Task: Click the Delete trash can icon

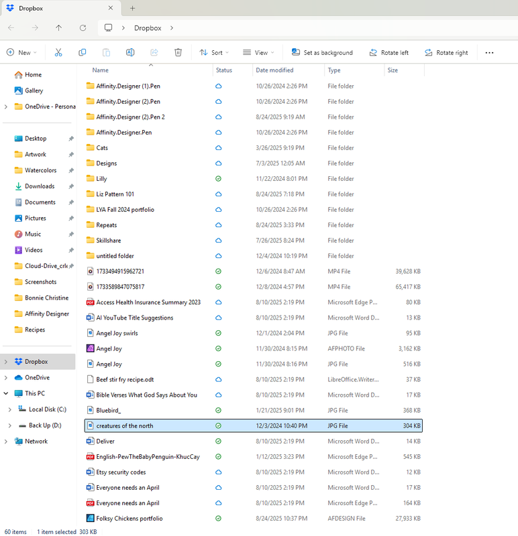Action: point(178,52)
